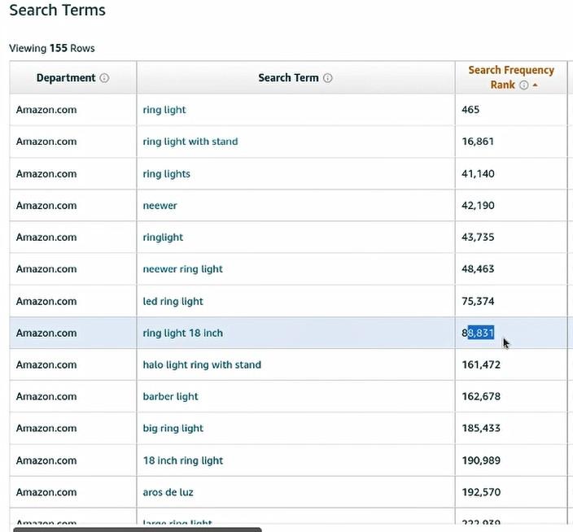Open the 'ring light with stand' link
The width and height of the screenshot is (573, 532).
pos(190,142)
